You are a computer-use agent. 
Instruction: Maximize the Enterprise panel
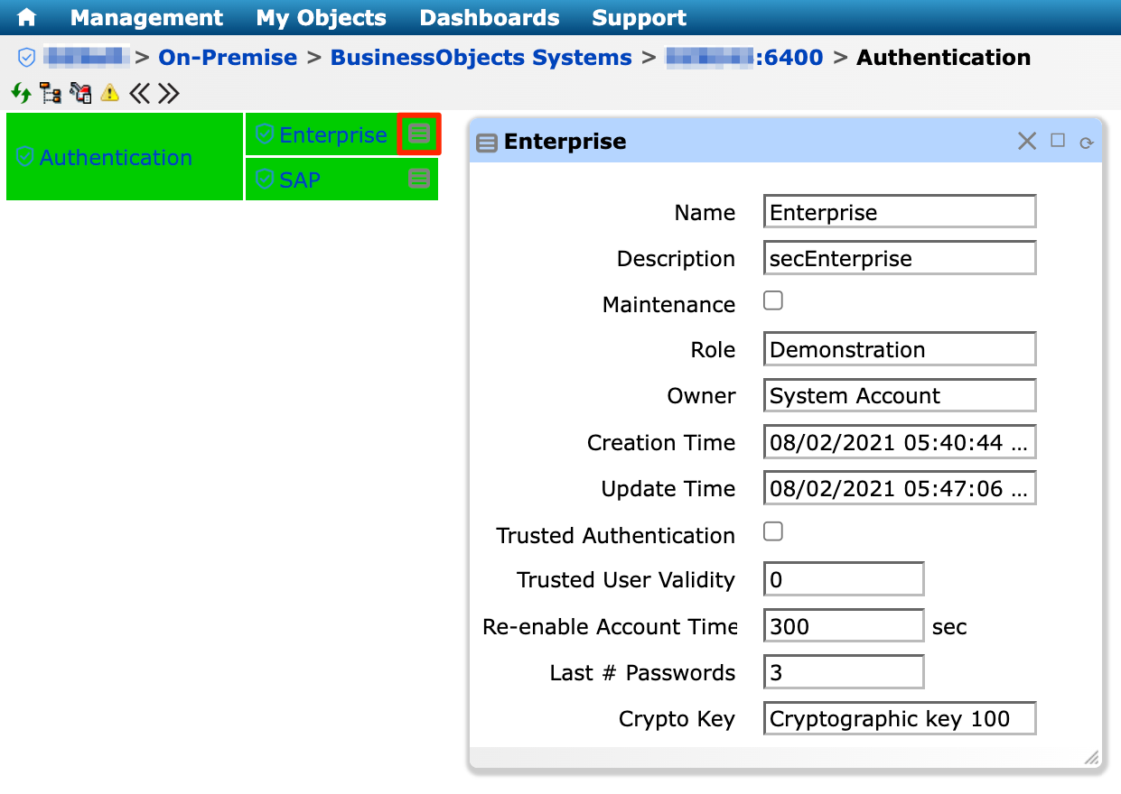[x=1058, y=141]
